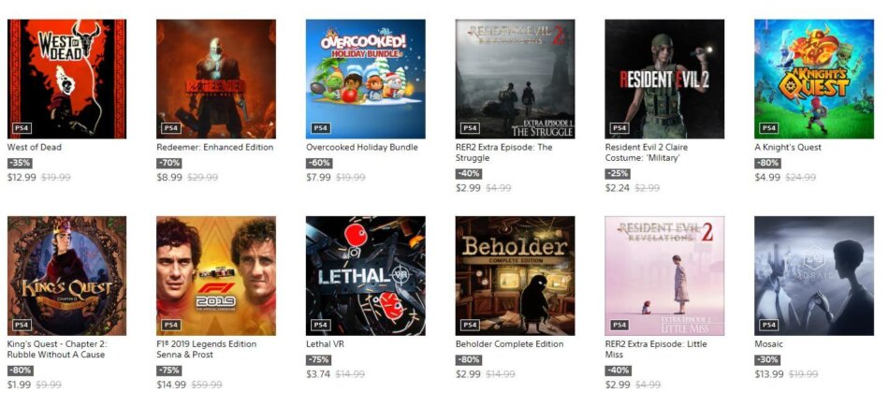The width and height of the screenshot is (889, 393).
Task: Select the RER2 Little Miss cover image
Action: tap(664, 276)
